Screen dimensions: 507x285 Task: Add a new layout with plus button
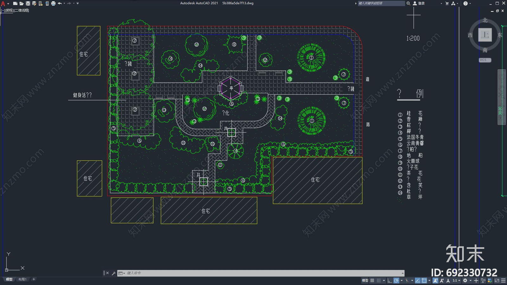[x=34, y=279]
